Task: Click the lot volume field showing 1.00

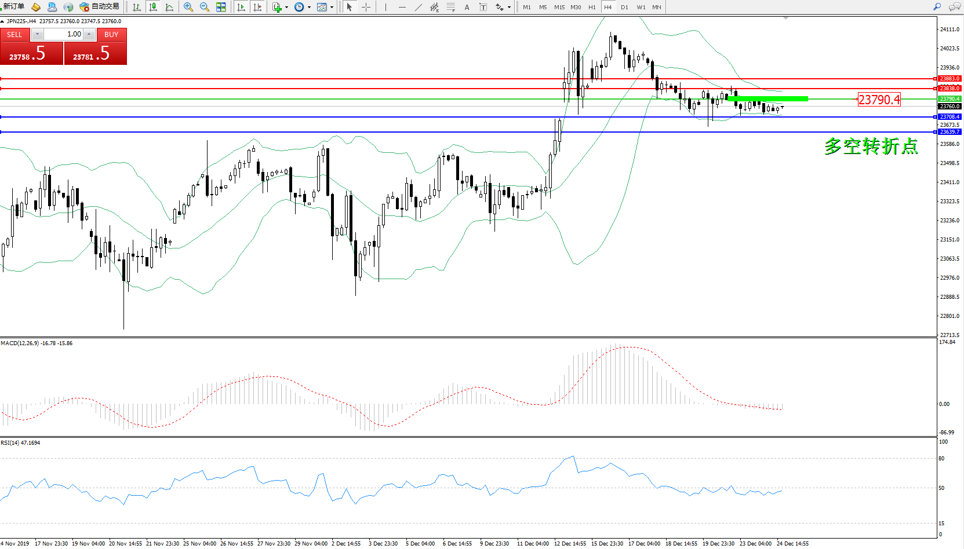Action: pyautogui.click(x=63, y=34)
